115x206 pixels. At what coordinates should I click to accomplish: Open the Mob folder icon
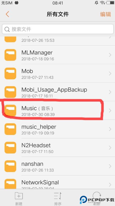pyautogui.click(x=10, y=73)
